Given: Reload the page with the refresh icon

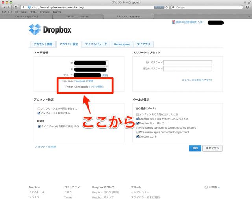Looking at the screenshot, I should click(167, 7).
